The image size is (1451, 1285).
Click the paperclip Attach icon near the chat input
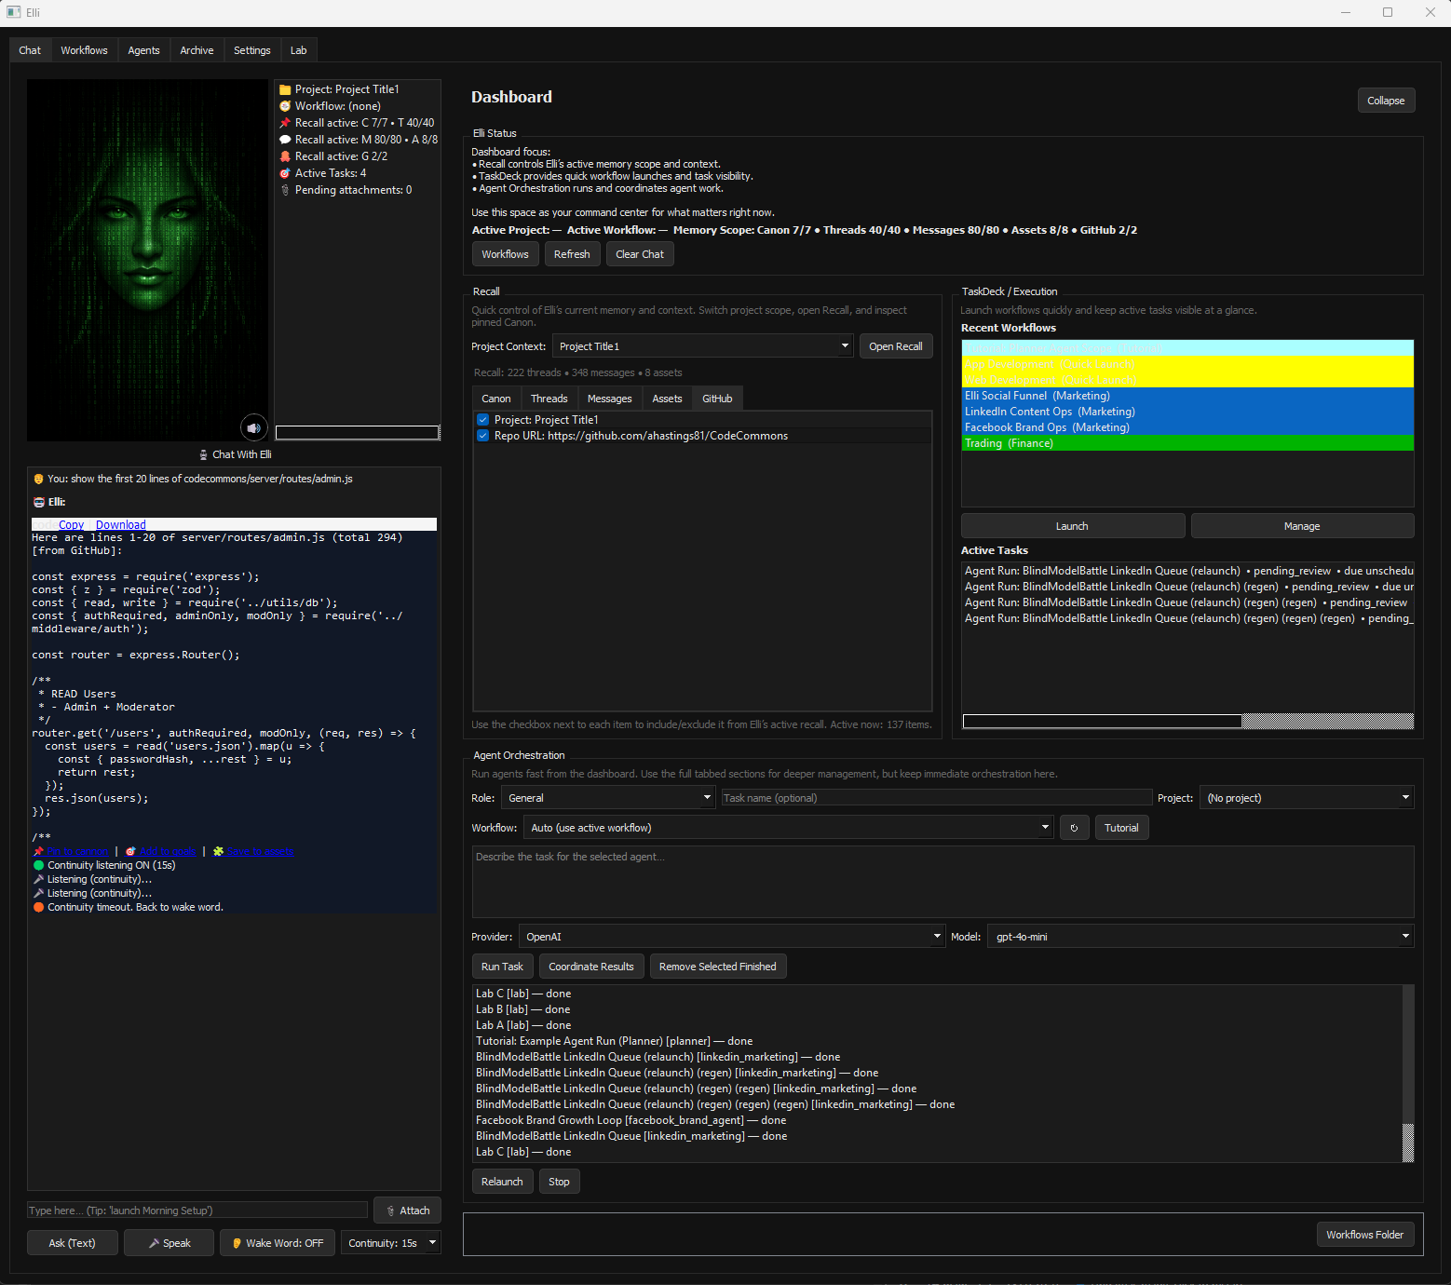click(391, 1210)
